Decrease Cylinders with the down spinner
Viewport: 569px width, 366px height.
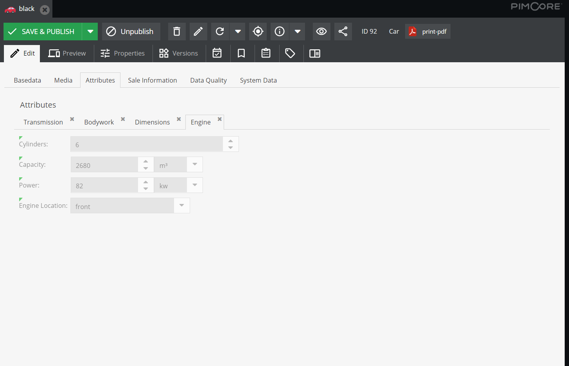(x=231, y=148)
